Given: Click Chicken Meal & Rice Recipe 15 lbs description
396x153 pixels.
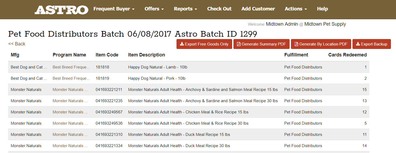Looking at the screenshot, I should pyautogui.click(x=188, y=112).
